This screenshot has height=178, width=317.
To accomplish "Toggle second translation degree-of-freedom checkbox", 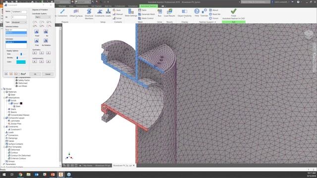I will [x=41, y=22].
